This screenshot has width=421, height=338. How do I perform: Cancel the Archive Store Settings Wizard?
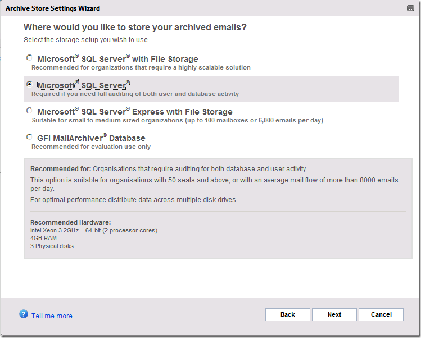(381, 314)
